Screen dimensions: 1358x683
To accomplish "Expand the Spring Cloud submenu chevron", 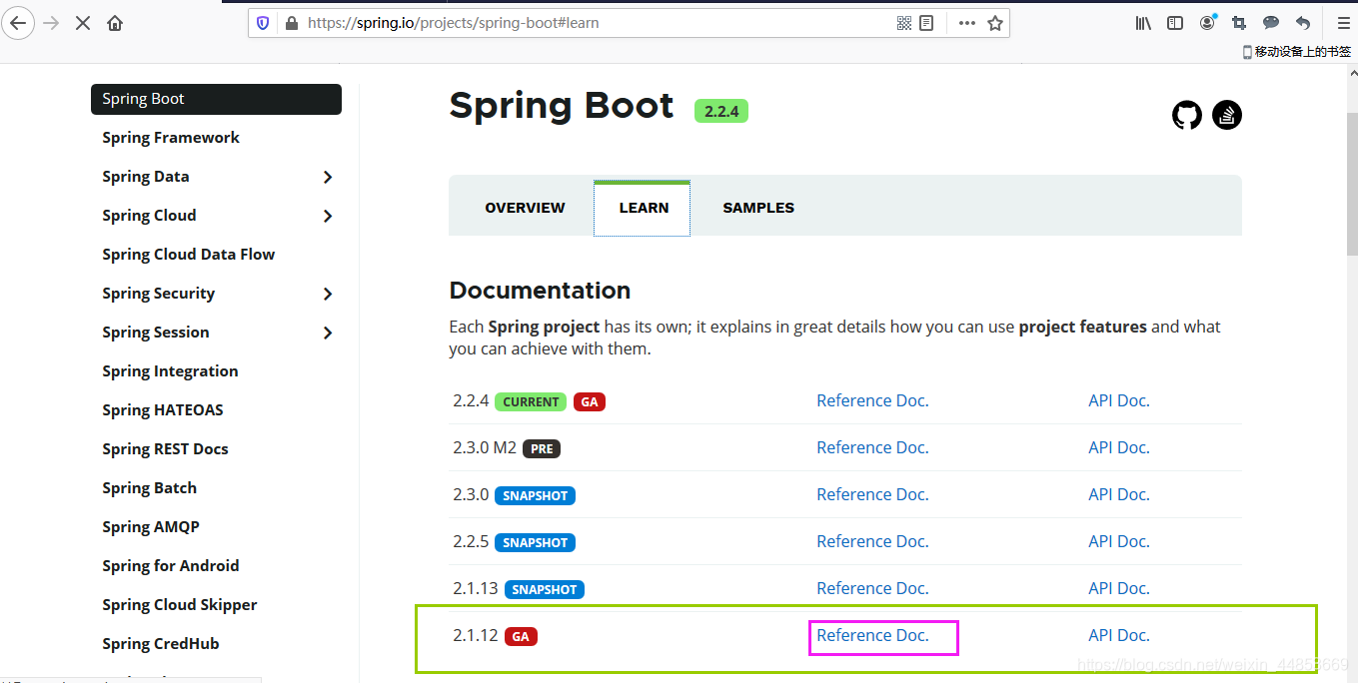I will (328, 216).
